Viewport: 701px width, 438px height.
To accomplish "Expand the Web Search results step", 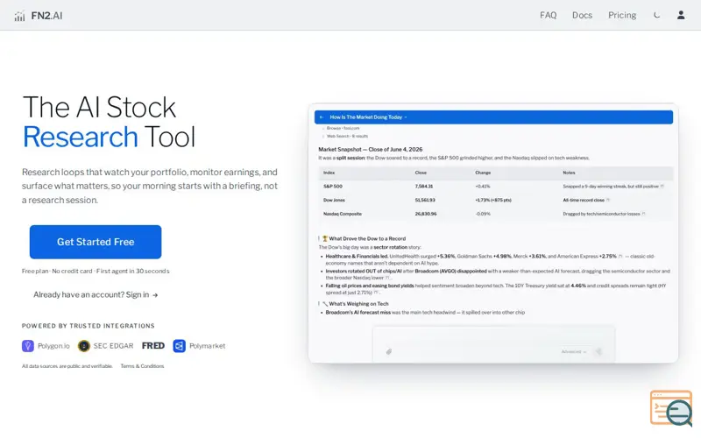I will (x=346, y=136).
